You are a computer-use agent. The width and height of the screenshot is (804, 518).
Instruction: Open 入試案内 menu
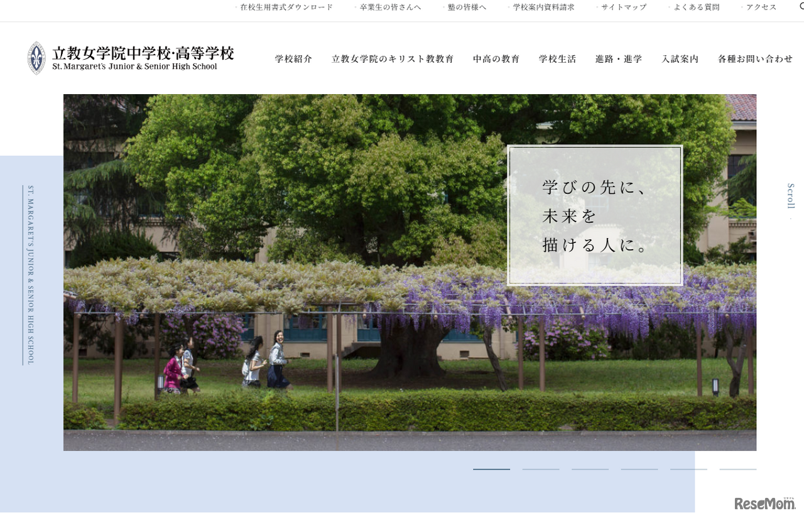point(680,59)
